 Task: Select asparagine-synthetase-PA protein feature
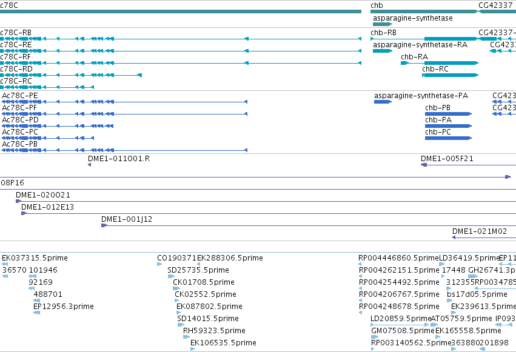pos(383,102)
